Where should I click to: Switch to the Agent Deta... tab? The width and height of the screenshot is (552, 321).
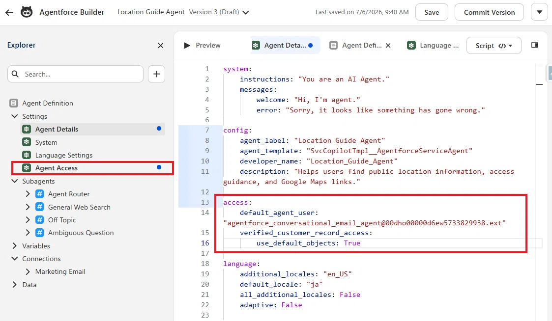point(285,45)
